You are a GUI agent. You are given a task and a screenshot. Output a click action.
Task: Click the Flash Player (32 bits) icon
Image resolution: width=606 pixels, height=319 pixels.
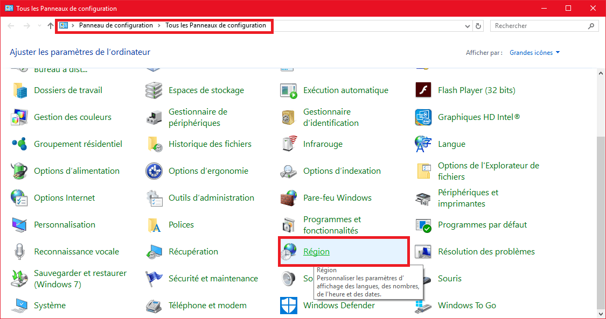pyautogui.click(x=423, y=90)
